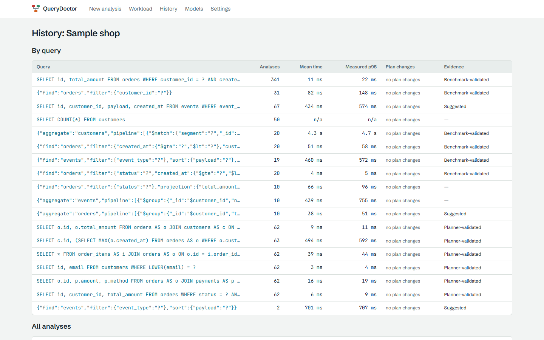Click the By query section heading
The height and width of the screenshot is (340, 544).
click(x=46, y=51)
